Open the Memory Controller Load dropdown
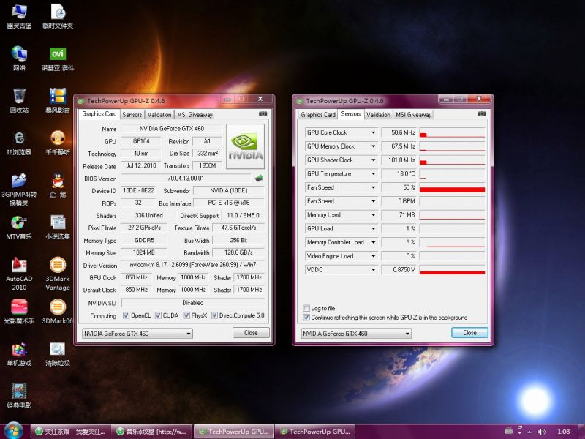 click(x=373, y=242)
